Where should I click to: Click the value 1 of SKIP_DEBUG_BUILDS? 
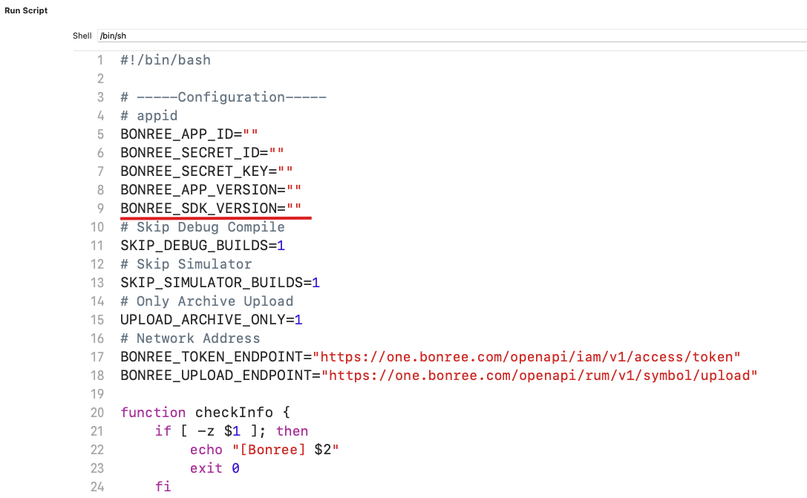pyautogui.click(x=281, y=246)
